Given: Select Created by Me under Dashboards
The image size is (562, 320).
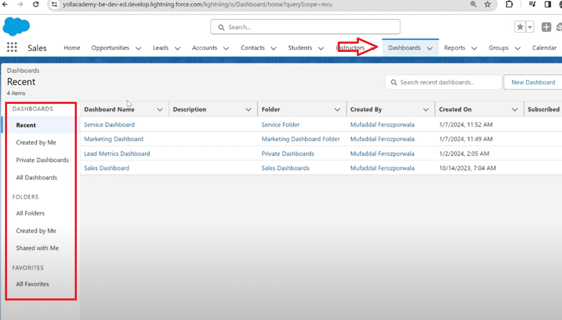Looking at the screenshot, I should tap(36, 143).
